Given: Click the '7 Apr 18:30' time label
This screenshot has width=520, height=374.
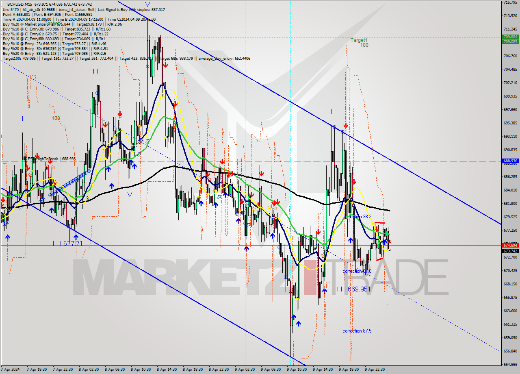Looking at the screenshot, I should 37,370.
